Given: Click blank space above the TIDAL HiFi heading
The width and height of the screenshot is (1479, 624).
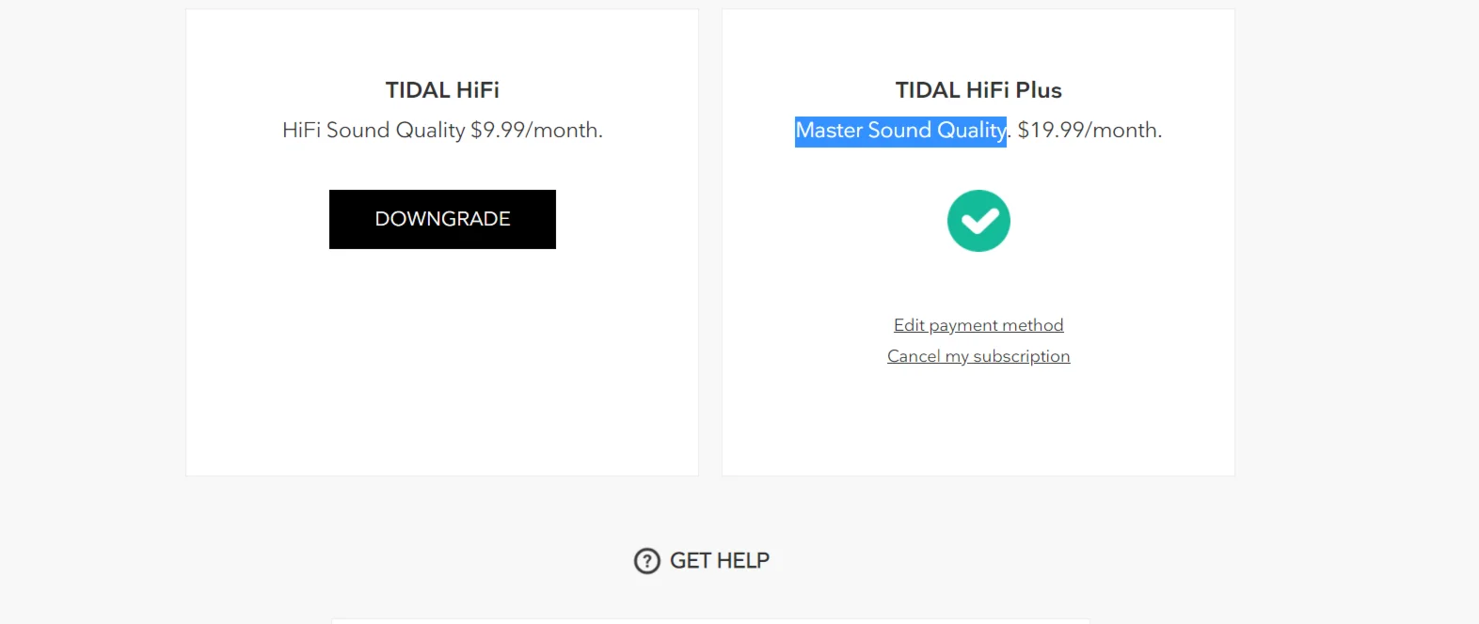Looking at the screenshot, I should coord(442,42).
